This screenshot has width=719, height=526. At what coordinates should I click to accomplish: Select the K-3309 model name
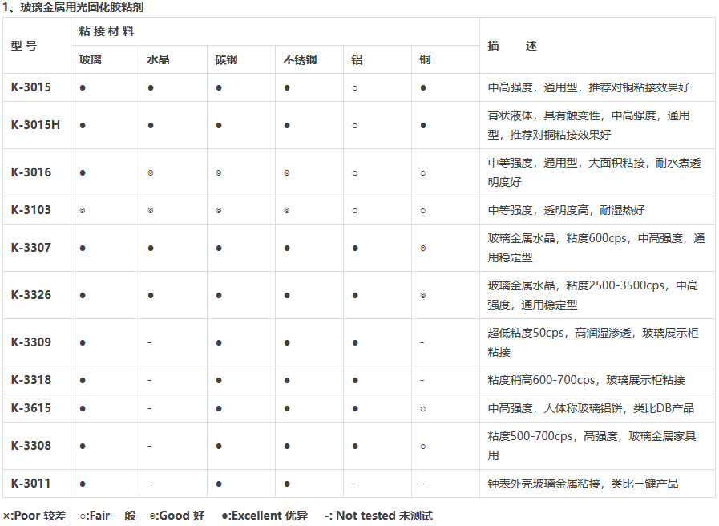point(31,342)
